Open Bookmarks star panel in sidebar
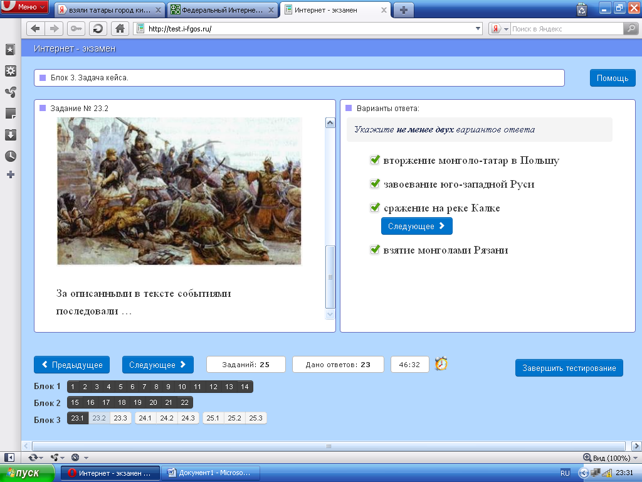The height and width of the screenshot is (482, 642). (x=10, y=50)
